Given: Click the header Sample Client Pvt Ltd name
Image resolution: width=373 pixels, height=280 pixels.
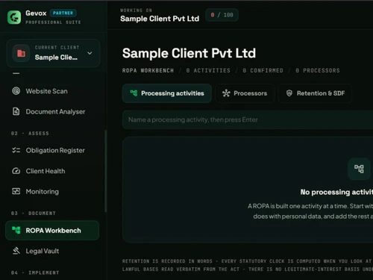Looking at the screenshot, I should point(160,19).
